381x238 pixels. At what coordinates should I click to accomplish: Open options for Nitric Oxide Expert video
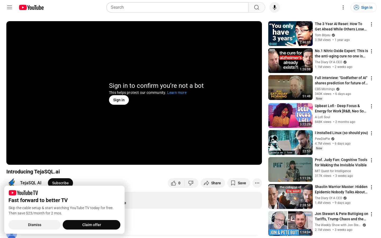pyautogui.click(x=371, y=51)
